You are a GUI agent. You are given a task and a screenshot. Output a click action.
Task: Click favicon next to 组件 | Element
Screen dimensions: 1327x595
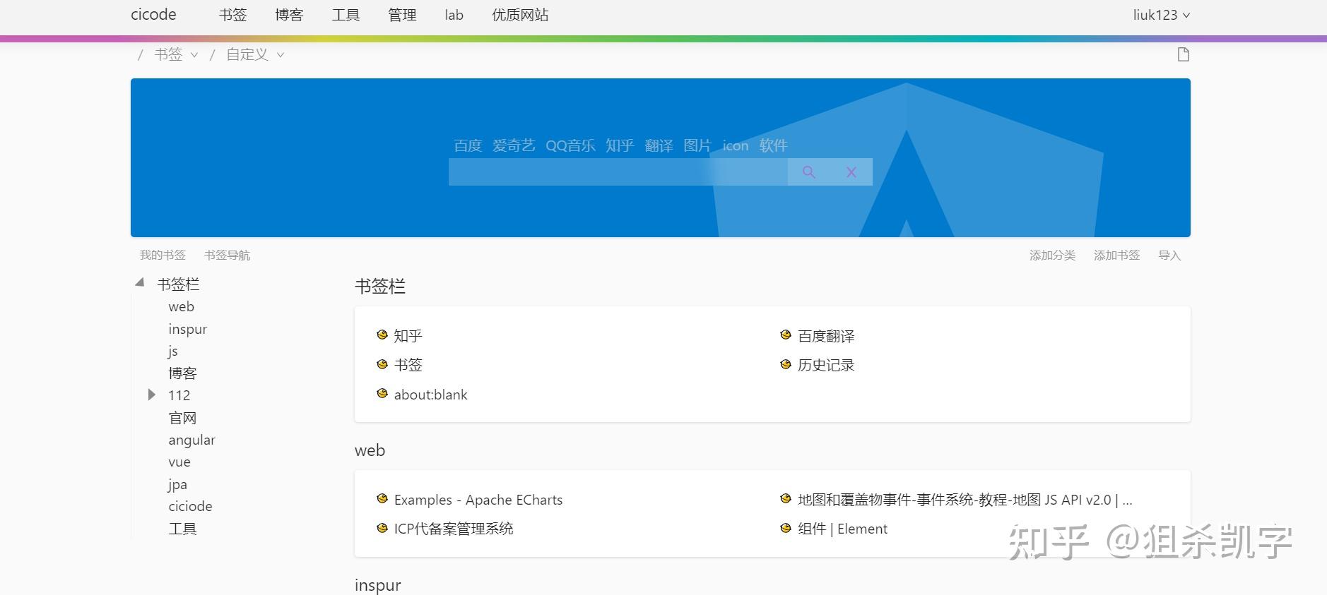coord(786,528)
